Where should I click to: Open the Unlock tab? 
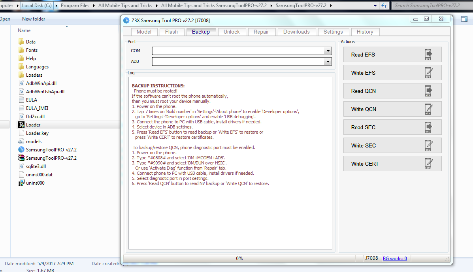pyautogui.click(x=232, y=32)
